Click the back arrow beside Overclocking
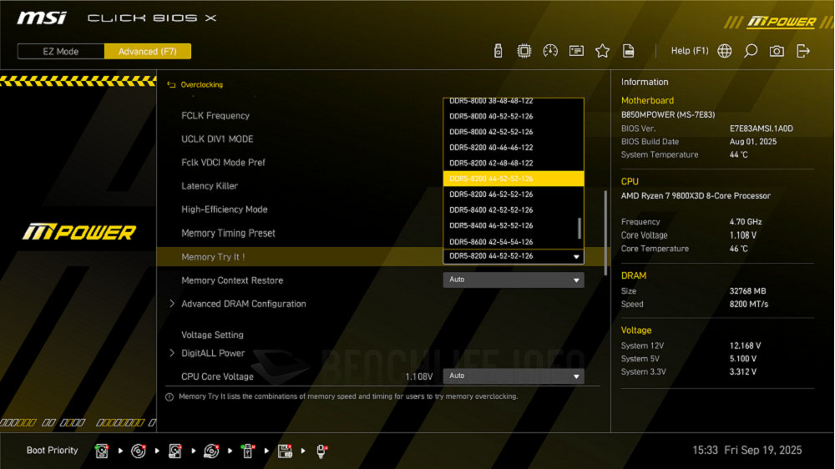Viewport: 835px width, 469px height. (171, 84)
